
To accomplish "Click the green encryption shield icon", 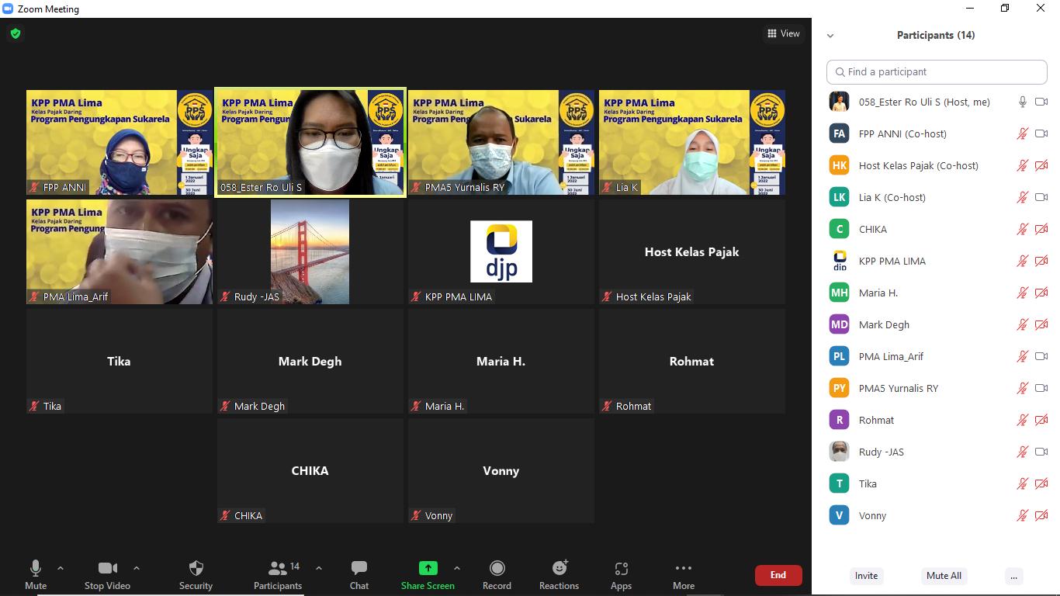I will pyautogui.click(x=16, y=33).
